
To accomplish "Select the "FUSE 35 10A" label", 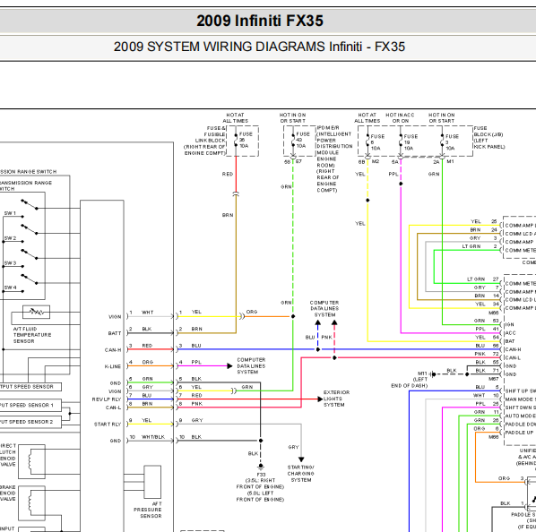I will click(246, 140).
